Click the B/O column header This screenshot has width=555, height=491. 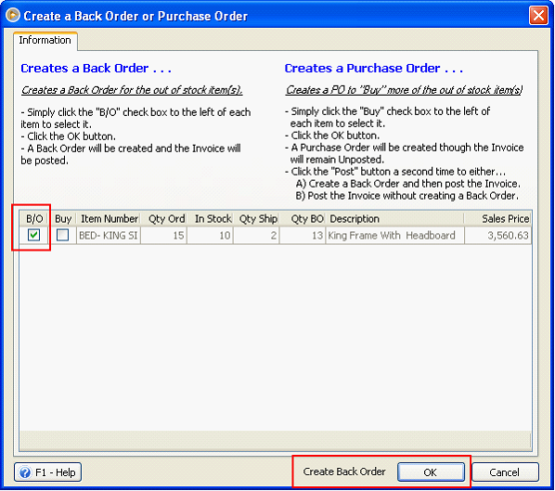pos(34,219)
